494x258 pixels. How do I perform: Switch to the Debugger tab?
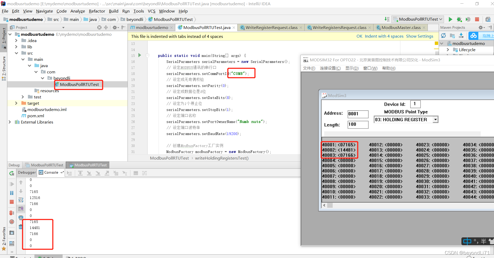(x=27, y=172)
